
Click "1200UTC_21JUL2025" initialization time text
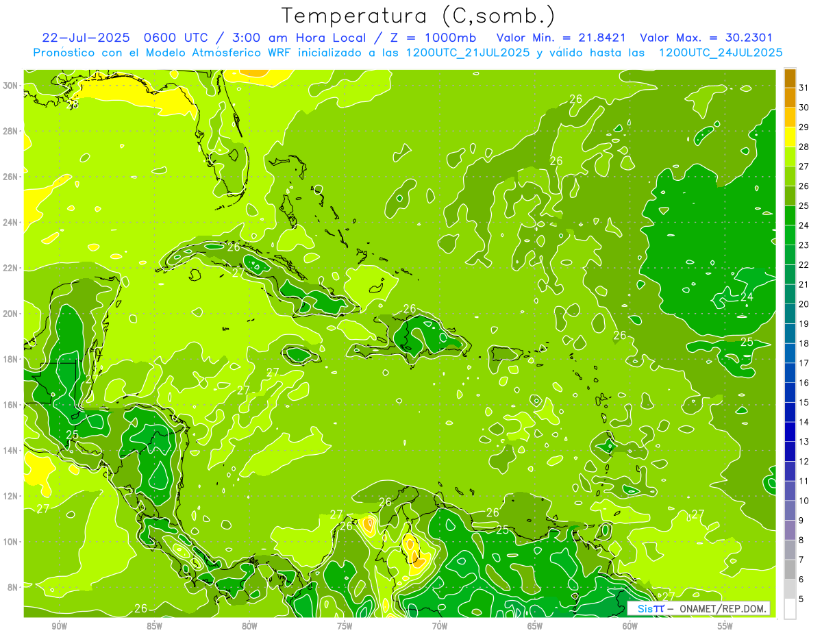[468, 53]
